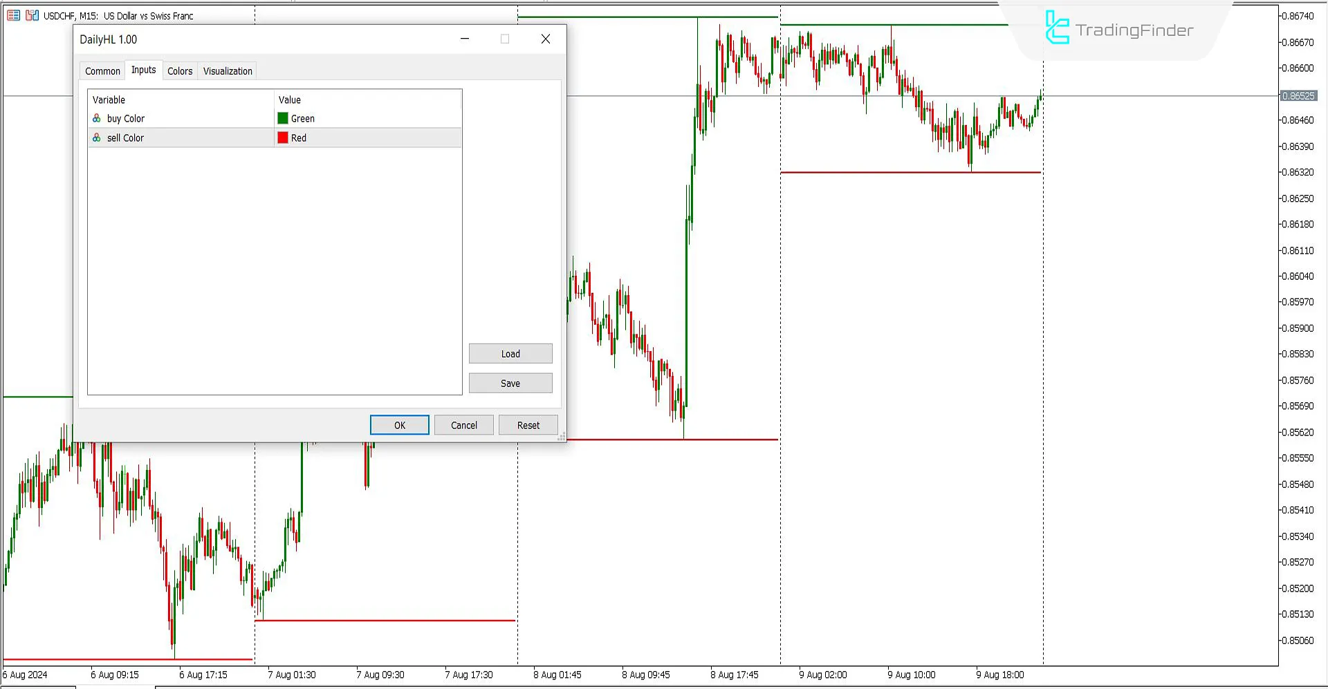Select the Inputs tab

(143, 70)
